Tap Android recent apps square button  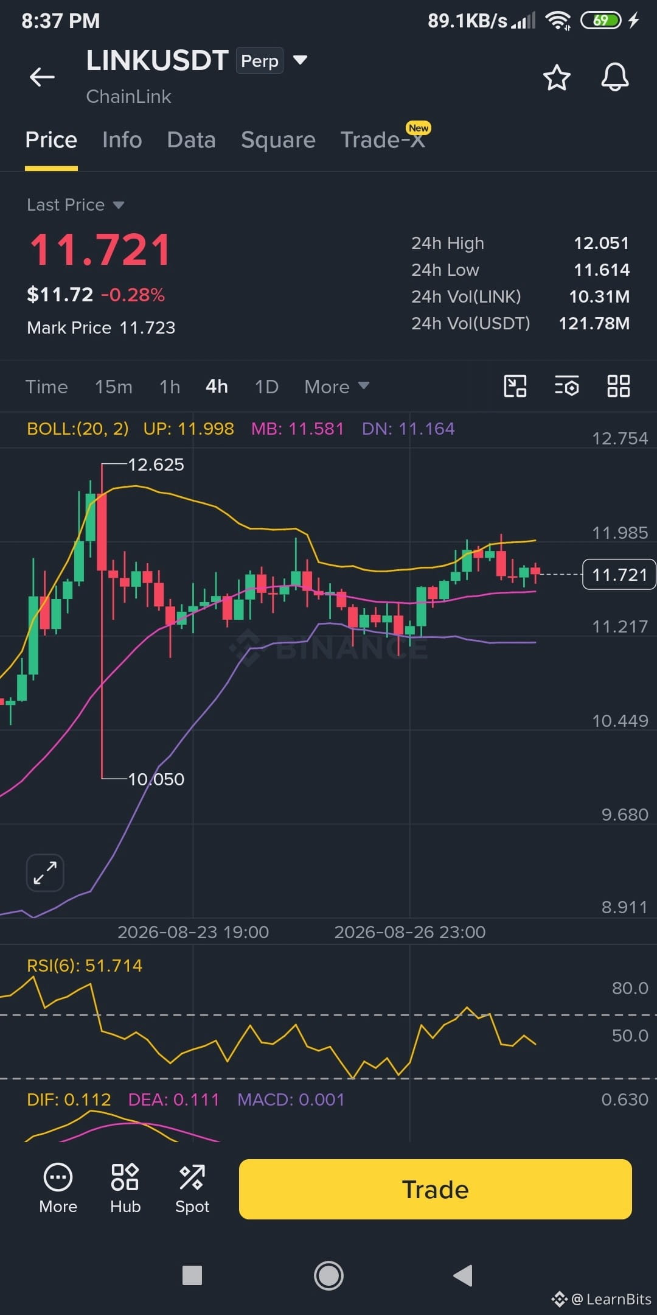192,1275
